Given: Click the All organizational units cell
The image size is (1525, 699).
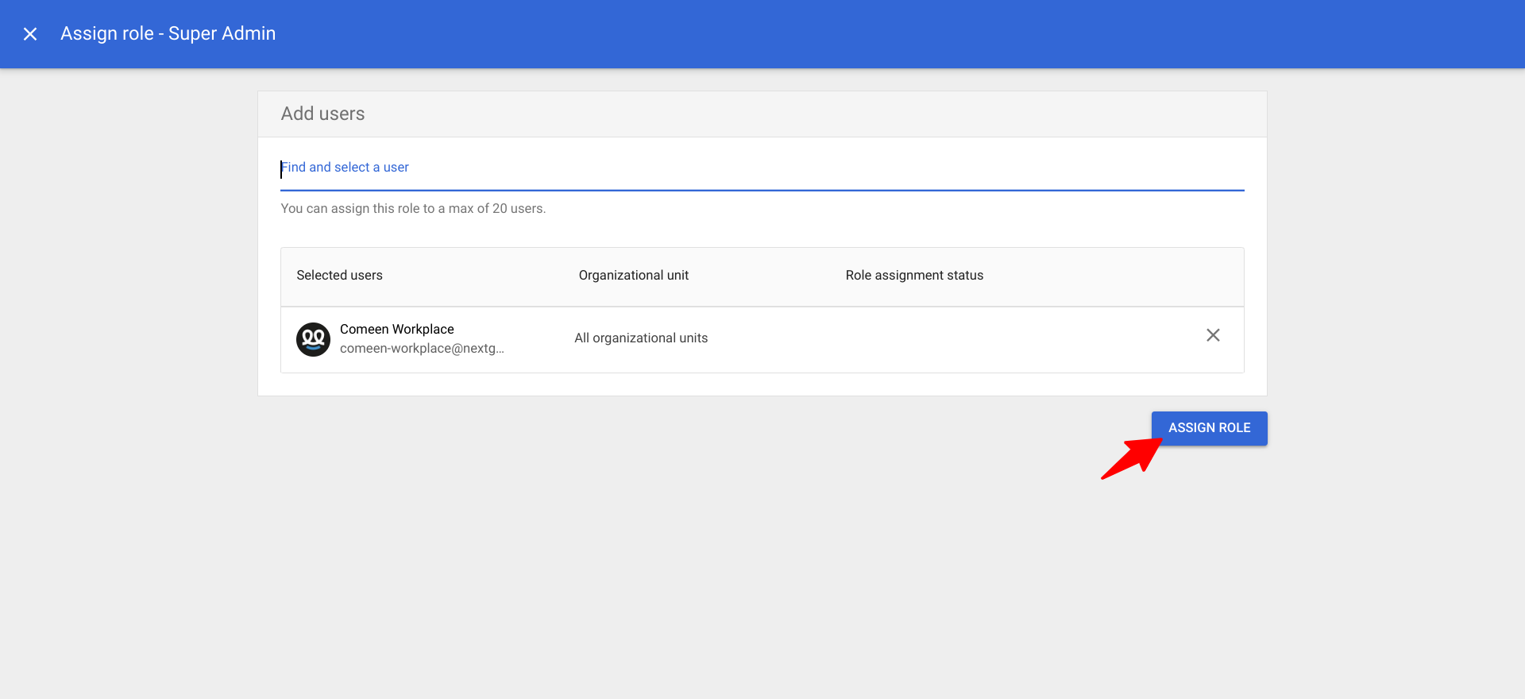Looking at the screenshot, I should (x=641, y=338).
